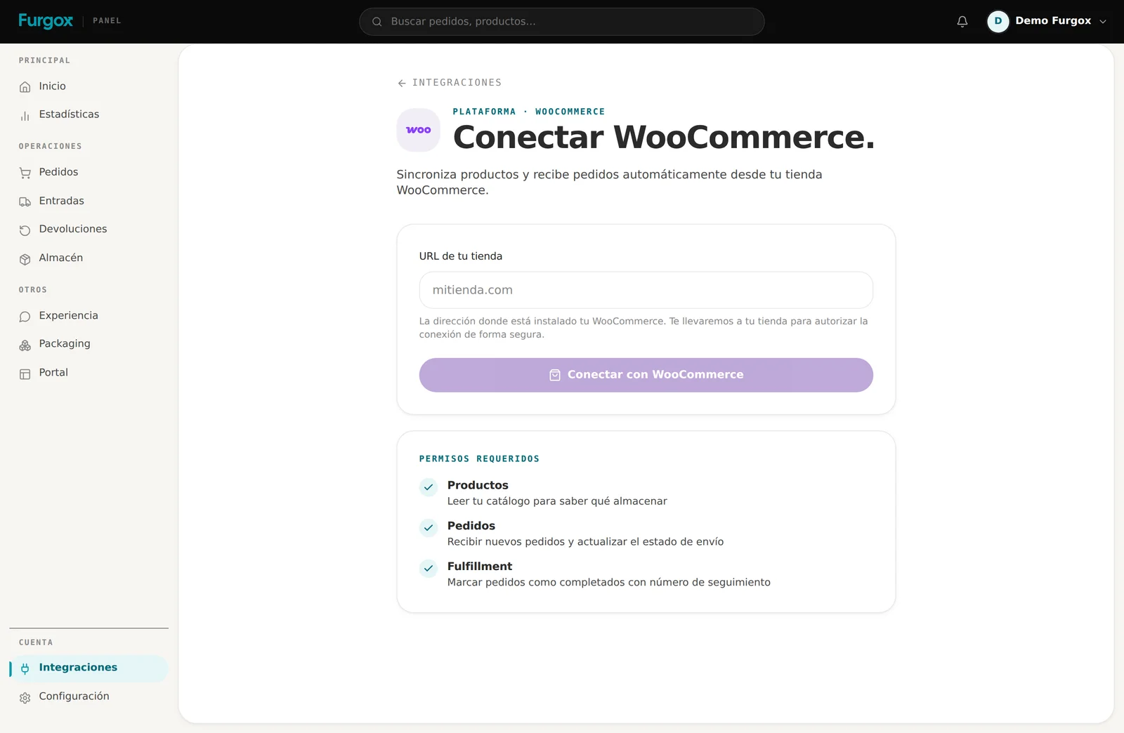Click the Permisos Requeridos heading
The width and height of the screenshot is (1124, 733).
point(479,459)
